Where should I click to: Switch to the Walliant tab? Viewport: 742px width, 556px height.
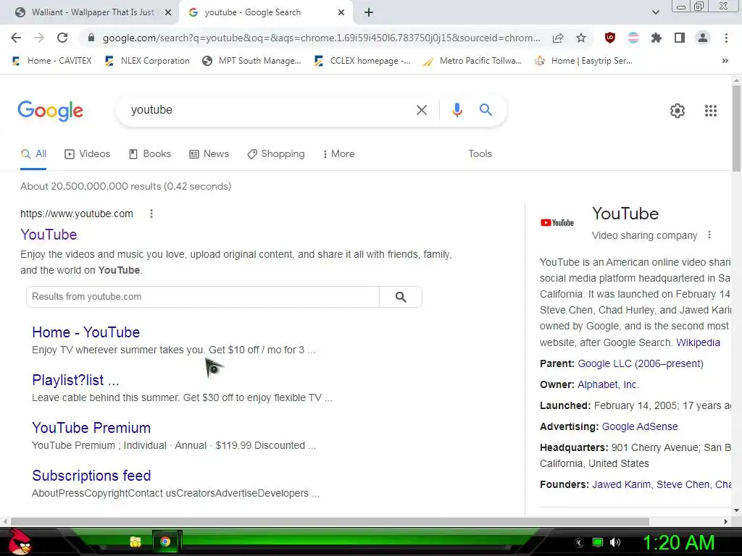pyautogui.click(x=93, y=12)
